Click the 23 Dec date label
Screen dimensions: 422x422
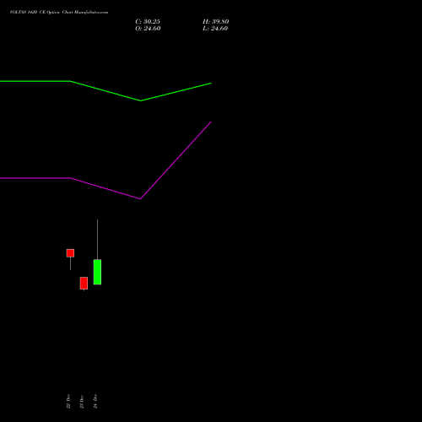pos(82,402)
